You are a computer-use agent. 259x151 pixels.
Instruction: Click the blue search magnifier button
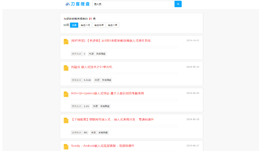[x=178, y=4]
